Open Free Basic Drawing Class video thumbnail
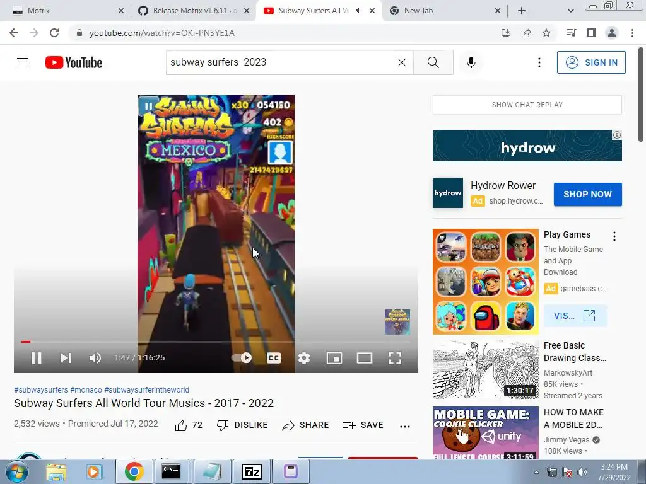The image size is (646, 484). pyautogui.click(x=485, y=369)
